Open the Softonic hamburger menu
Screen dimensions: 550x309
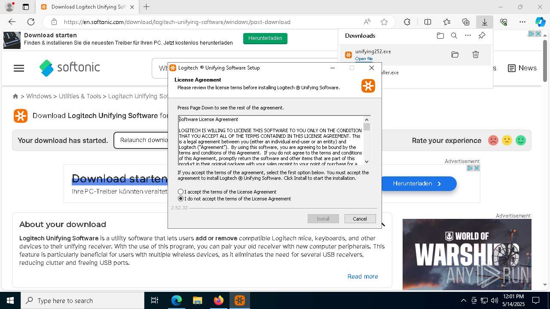(19, 68)
